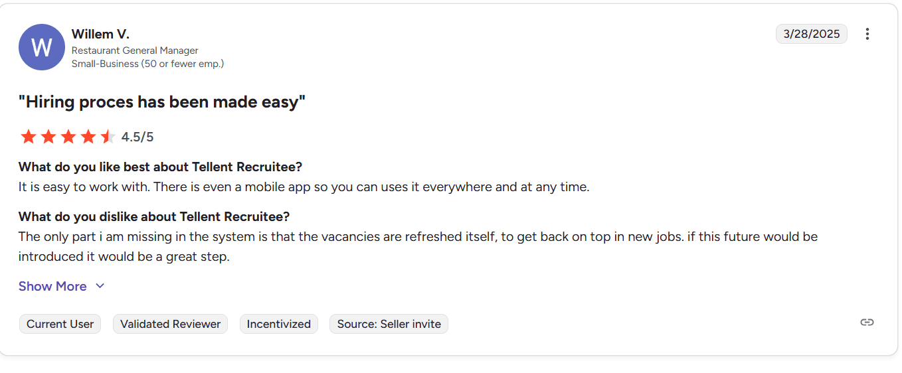Click the 4.5/5 rating score
The image size is (902, 373).
point(137,137)
